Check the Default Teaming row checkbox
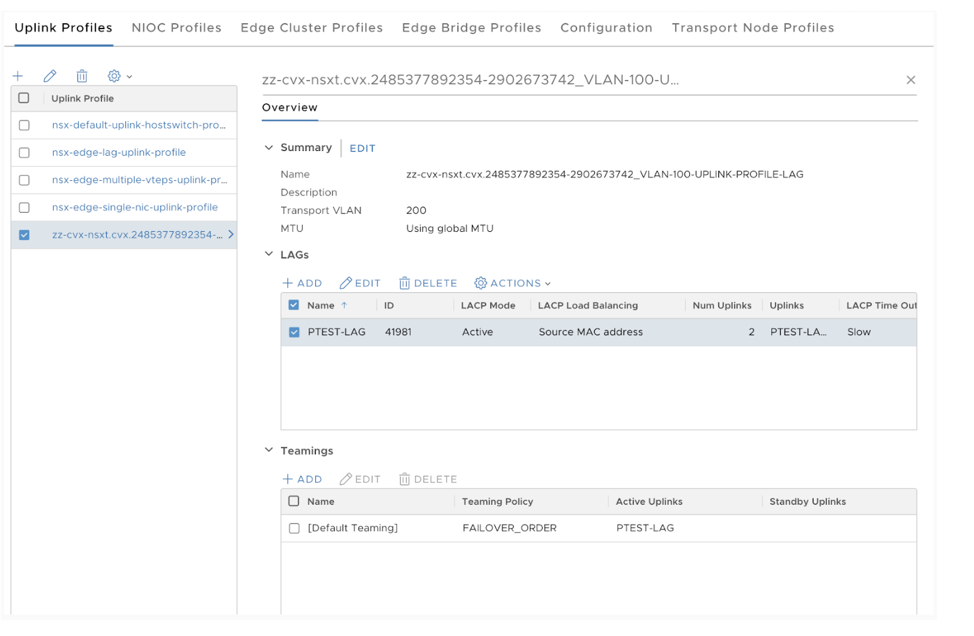 click(x=294, y=529)
